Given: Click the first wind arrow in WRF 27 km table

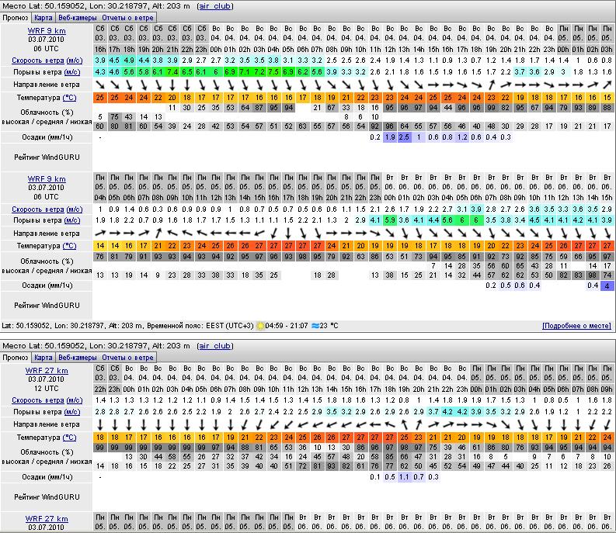Looking at the screenshot, I should [x=101, y=424].
